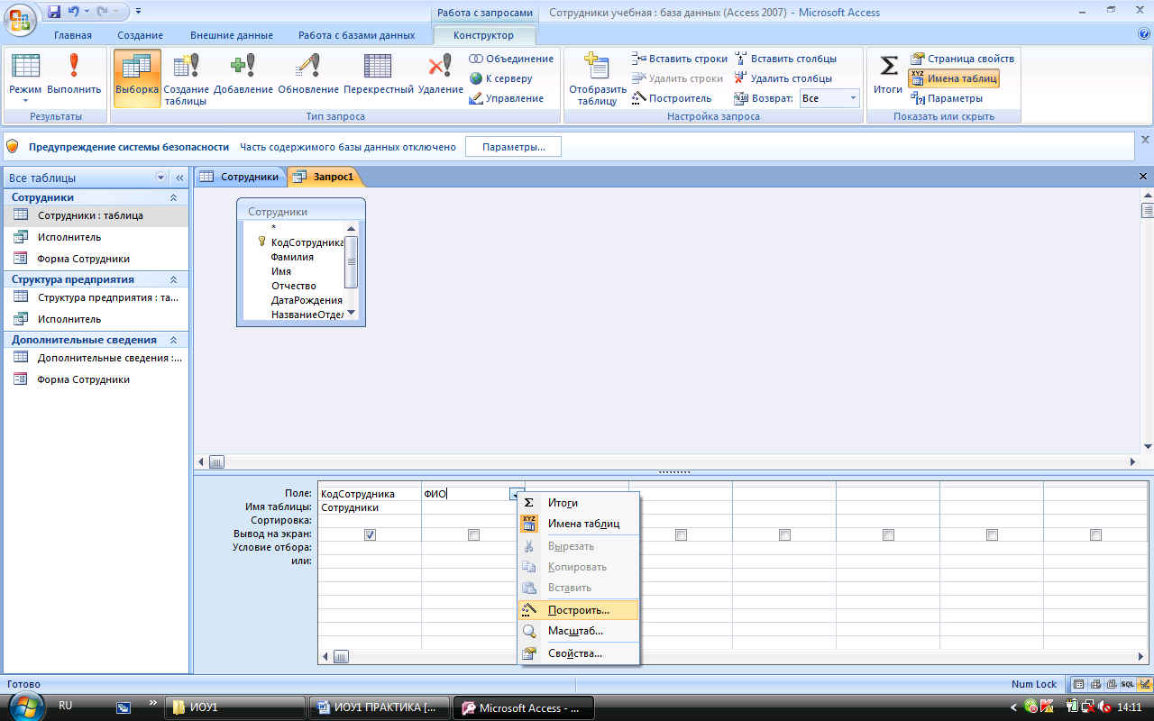
Task: Collapse Дополнительные сведения group
Action: point(174,340)
